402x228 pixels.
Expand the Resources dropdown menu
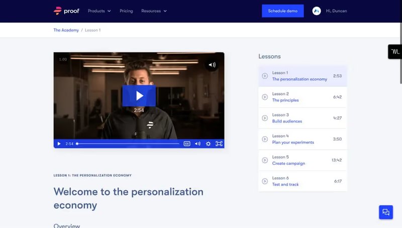tap(154, 11)
